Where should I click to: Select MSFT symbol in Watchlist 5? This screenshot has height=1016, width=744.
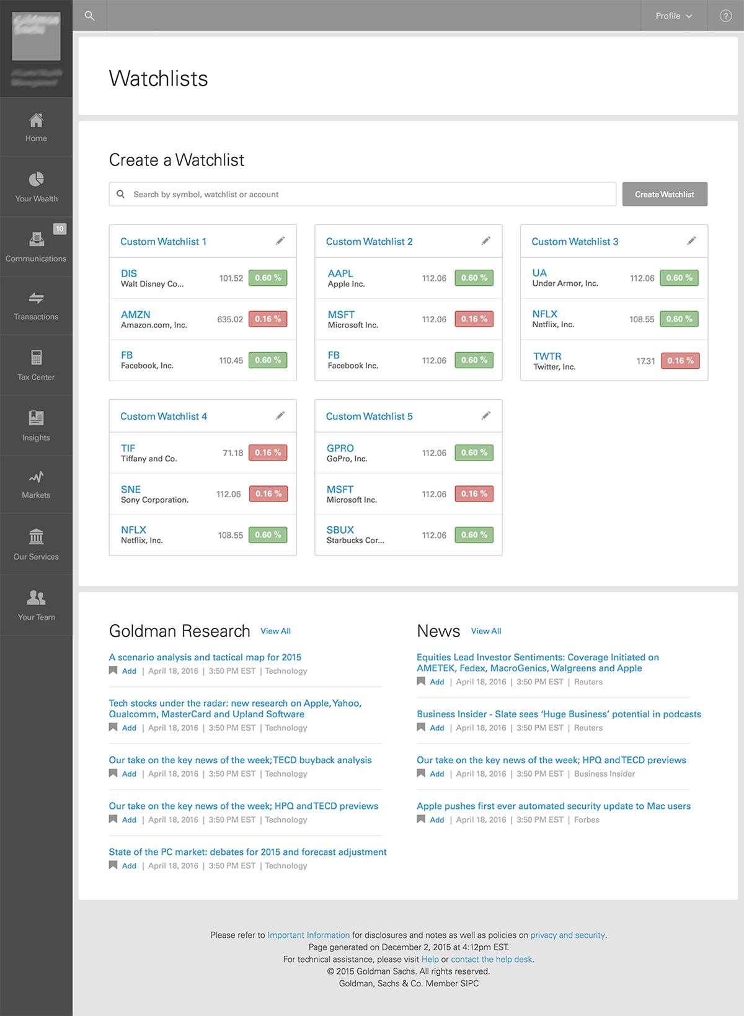[340, 489]
